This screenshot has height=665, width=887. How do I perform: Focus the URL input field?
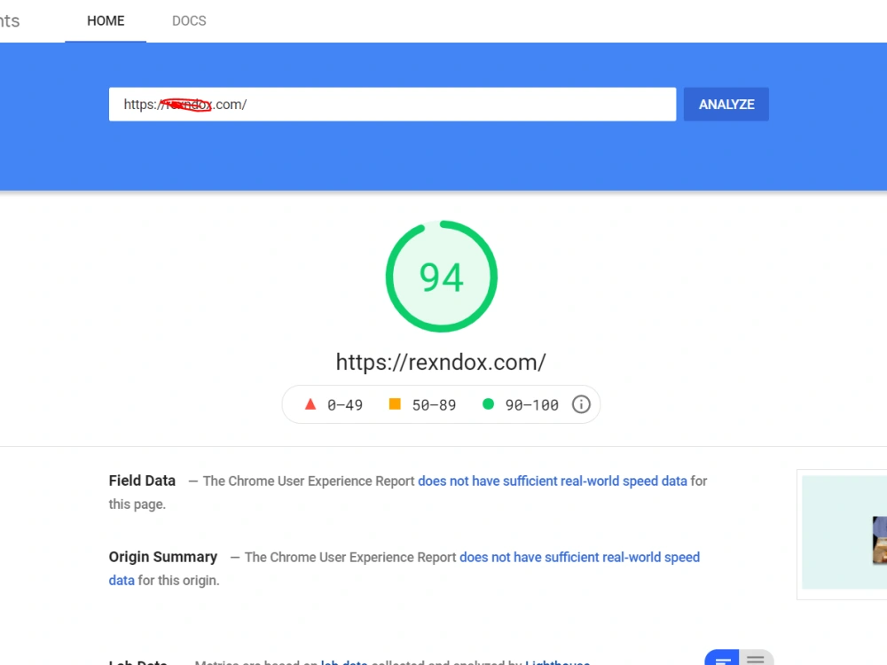pos(392,104)
